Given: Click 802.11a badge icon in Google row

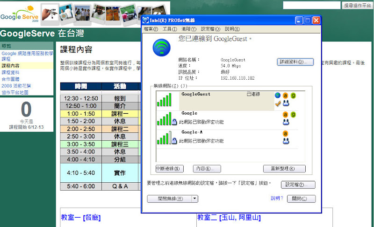Looking at the screenshot, I should (x=285, y=115).
